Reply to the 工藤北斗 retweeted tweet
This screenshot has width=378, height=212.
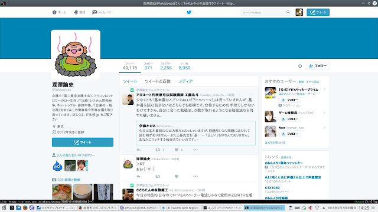pos(139,150)
